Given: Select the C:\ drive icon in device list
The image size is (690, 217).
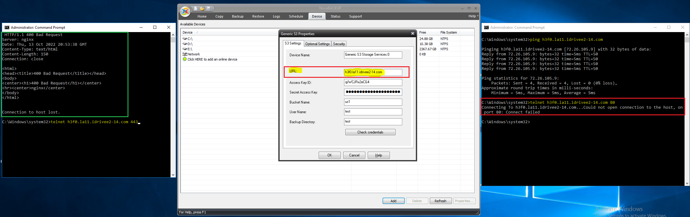Looking at the screenshot, I should [x=184, y=39].
